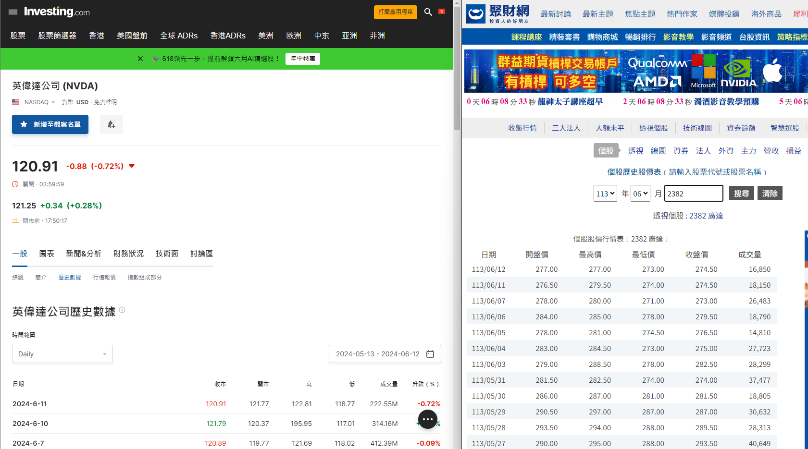Click the Hong Kong flag region icon
The width and height of the screenshot is (808, 449).
[x=442, y=12]
